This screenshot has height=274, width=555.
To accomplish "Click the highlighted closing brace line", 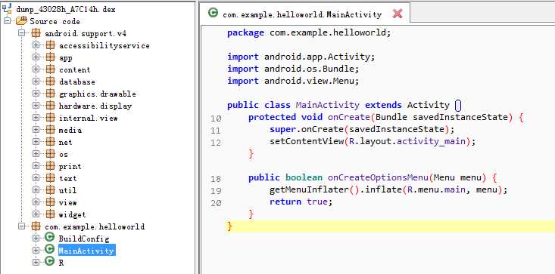I will click(x=389, y=226).
